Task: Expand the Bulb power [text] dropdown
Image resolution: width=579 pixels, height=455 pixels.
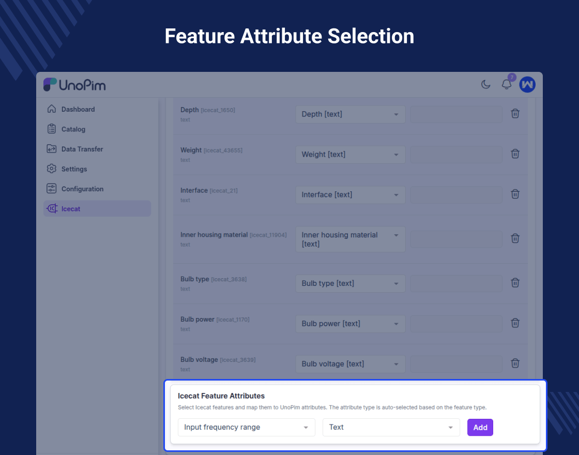Action: click(x=350, y=324)
